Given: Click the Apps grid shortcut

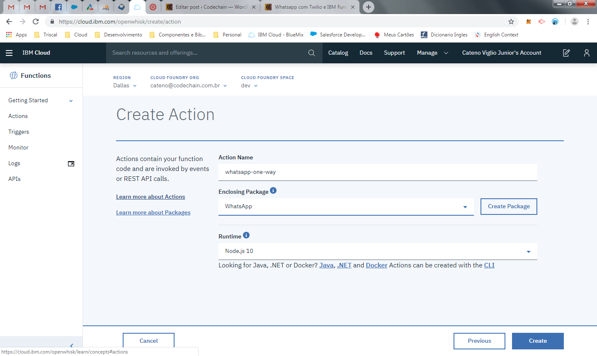Looking at the screenshot, I should point(17,35).
